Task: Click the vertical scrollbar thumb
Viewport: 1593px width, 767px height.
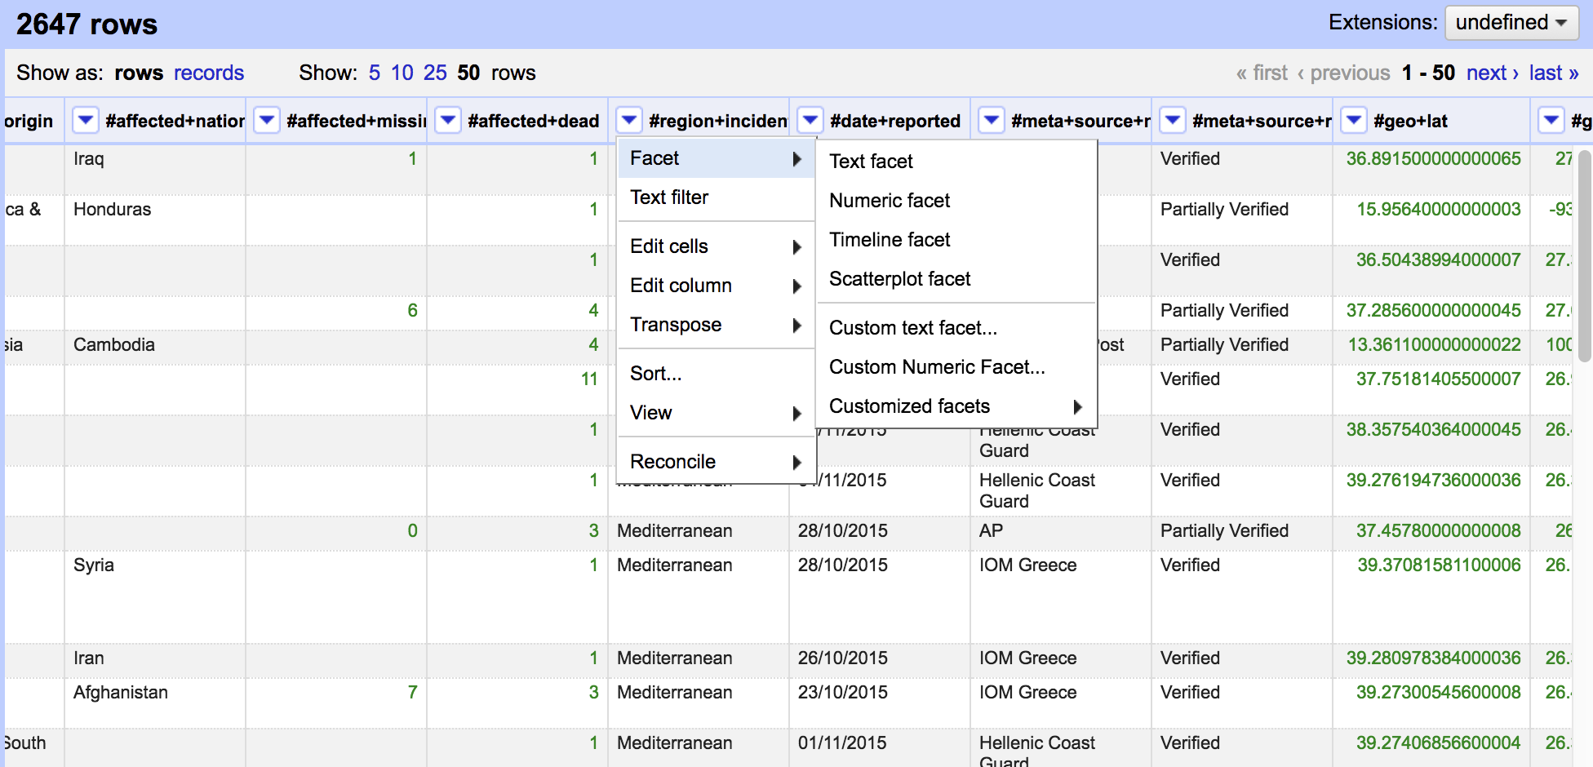Action: (x=1585, y=255)
